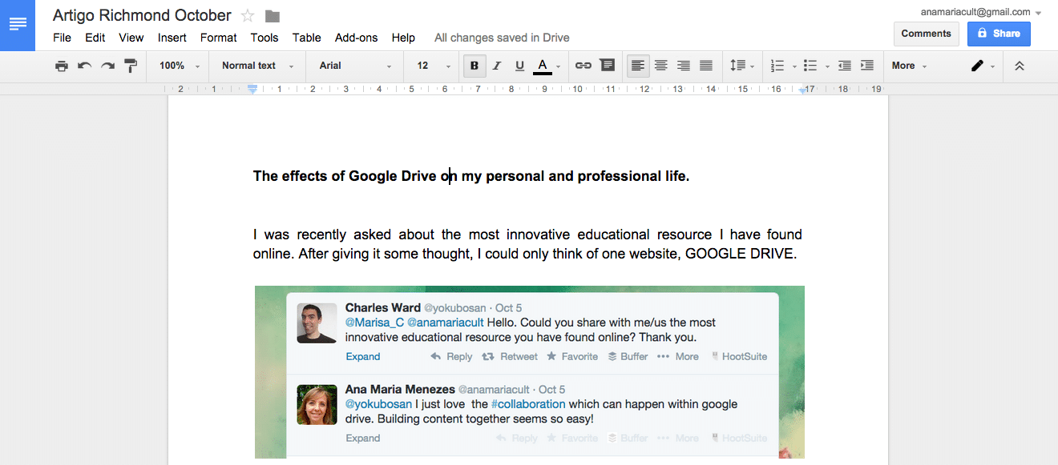This screenshot has height=465, width=1058.
Task: Undo the last change
Action: coord(84,66)
